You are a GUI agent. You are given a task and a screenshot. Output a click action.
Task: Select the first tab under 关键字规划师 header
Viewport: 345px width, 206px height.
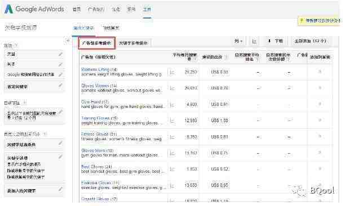click(x=83, y=28)
